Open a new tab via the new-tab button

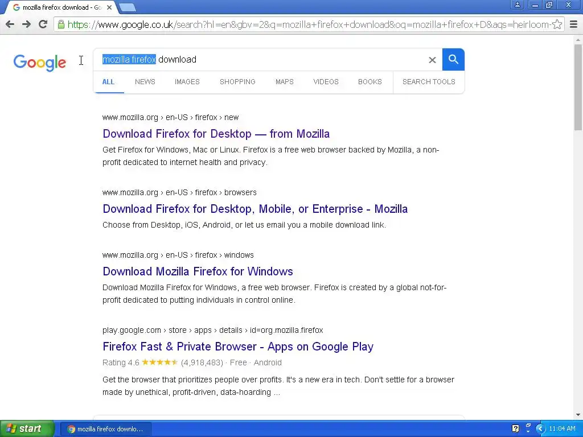click(x=128, y=7)
